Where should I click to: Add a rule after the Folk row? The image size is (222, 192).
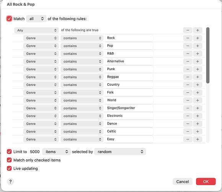(x=198, y=93)
